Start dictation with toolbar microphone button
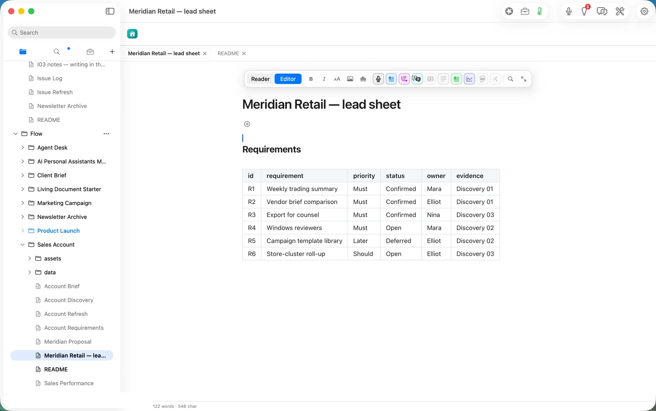 tap(378, 79)
